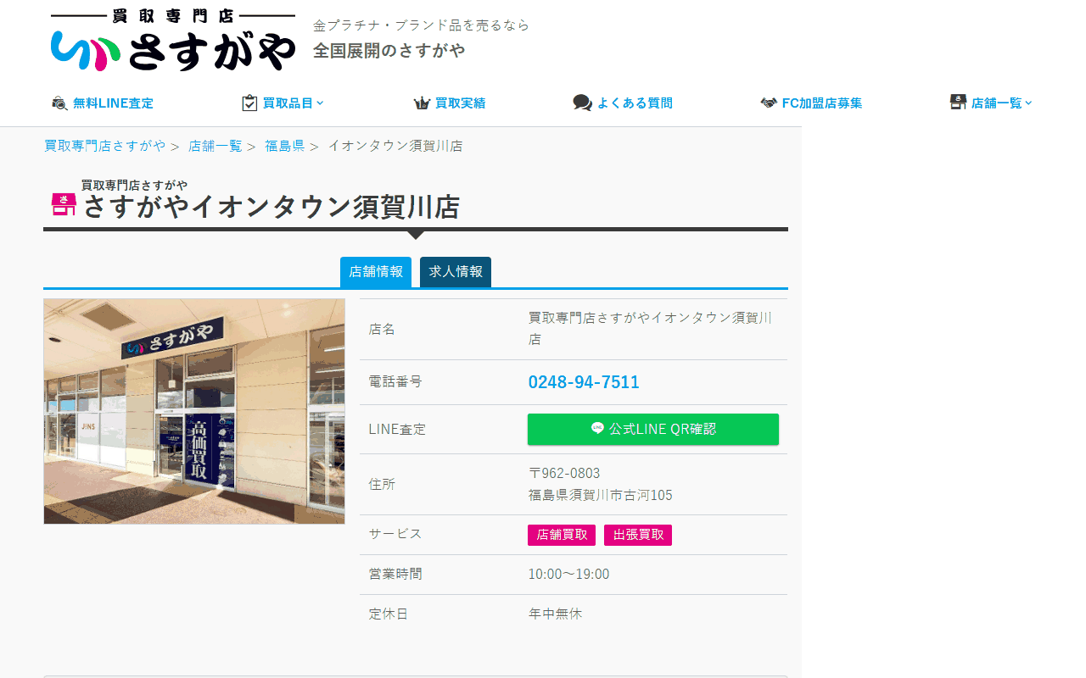Image resolution: width=1086 pixels, height=678 pixels.
Task: Open the storefront photo thumbnail
Action: (x=194, y=411)
